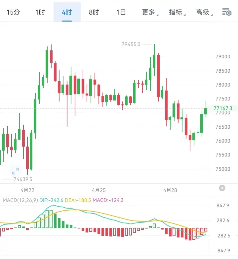The width and height of the screenshot is (238, 259).
Task: Select the 15分 timeframe tab
Action: (x=13, y=12)
